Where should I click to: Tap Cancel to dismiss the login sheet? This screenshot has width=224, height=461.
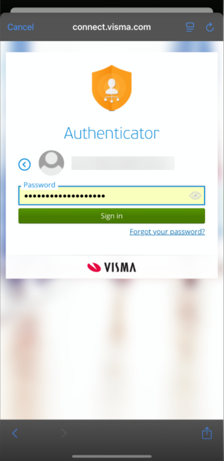[x=21, y=27]
